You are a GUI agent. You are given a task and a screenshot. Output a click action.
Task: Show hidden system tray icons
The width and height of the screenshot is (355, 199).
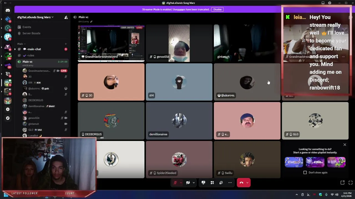click(296, 195)
